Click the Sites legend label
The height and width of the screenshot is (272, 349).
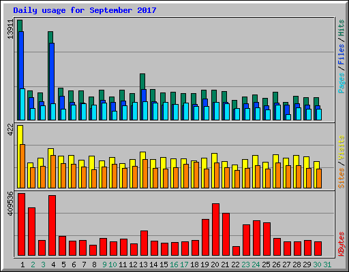pos(341,178)
